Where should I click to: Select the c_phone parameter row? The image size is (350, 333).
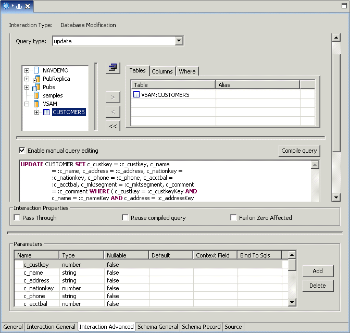151,296
